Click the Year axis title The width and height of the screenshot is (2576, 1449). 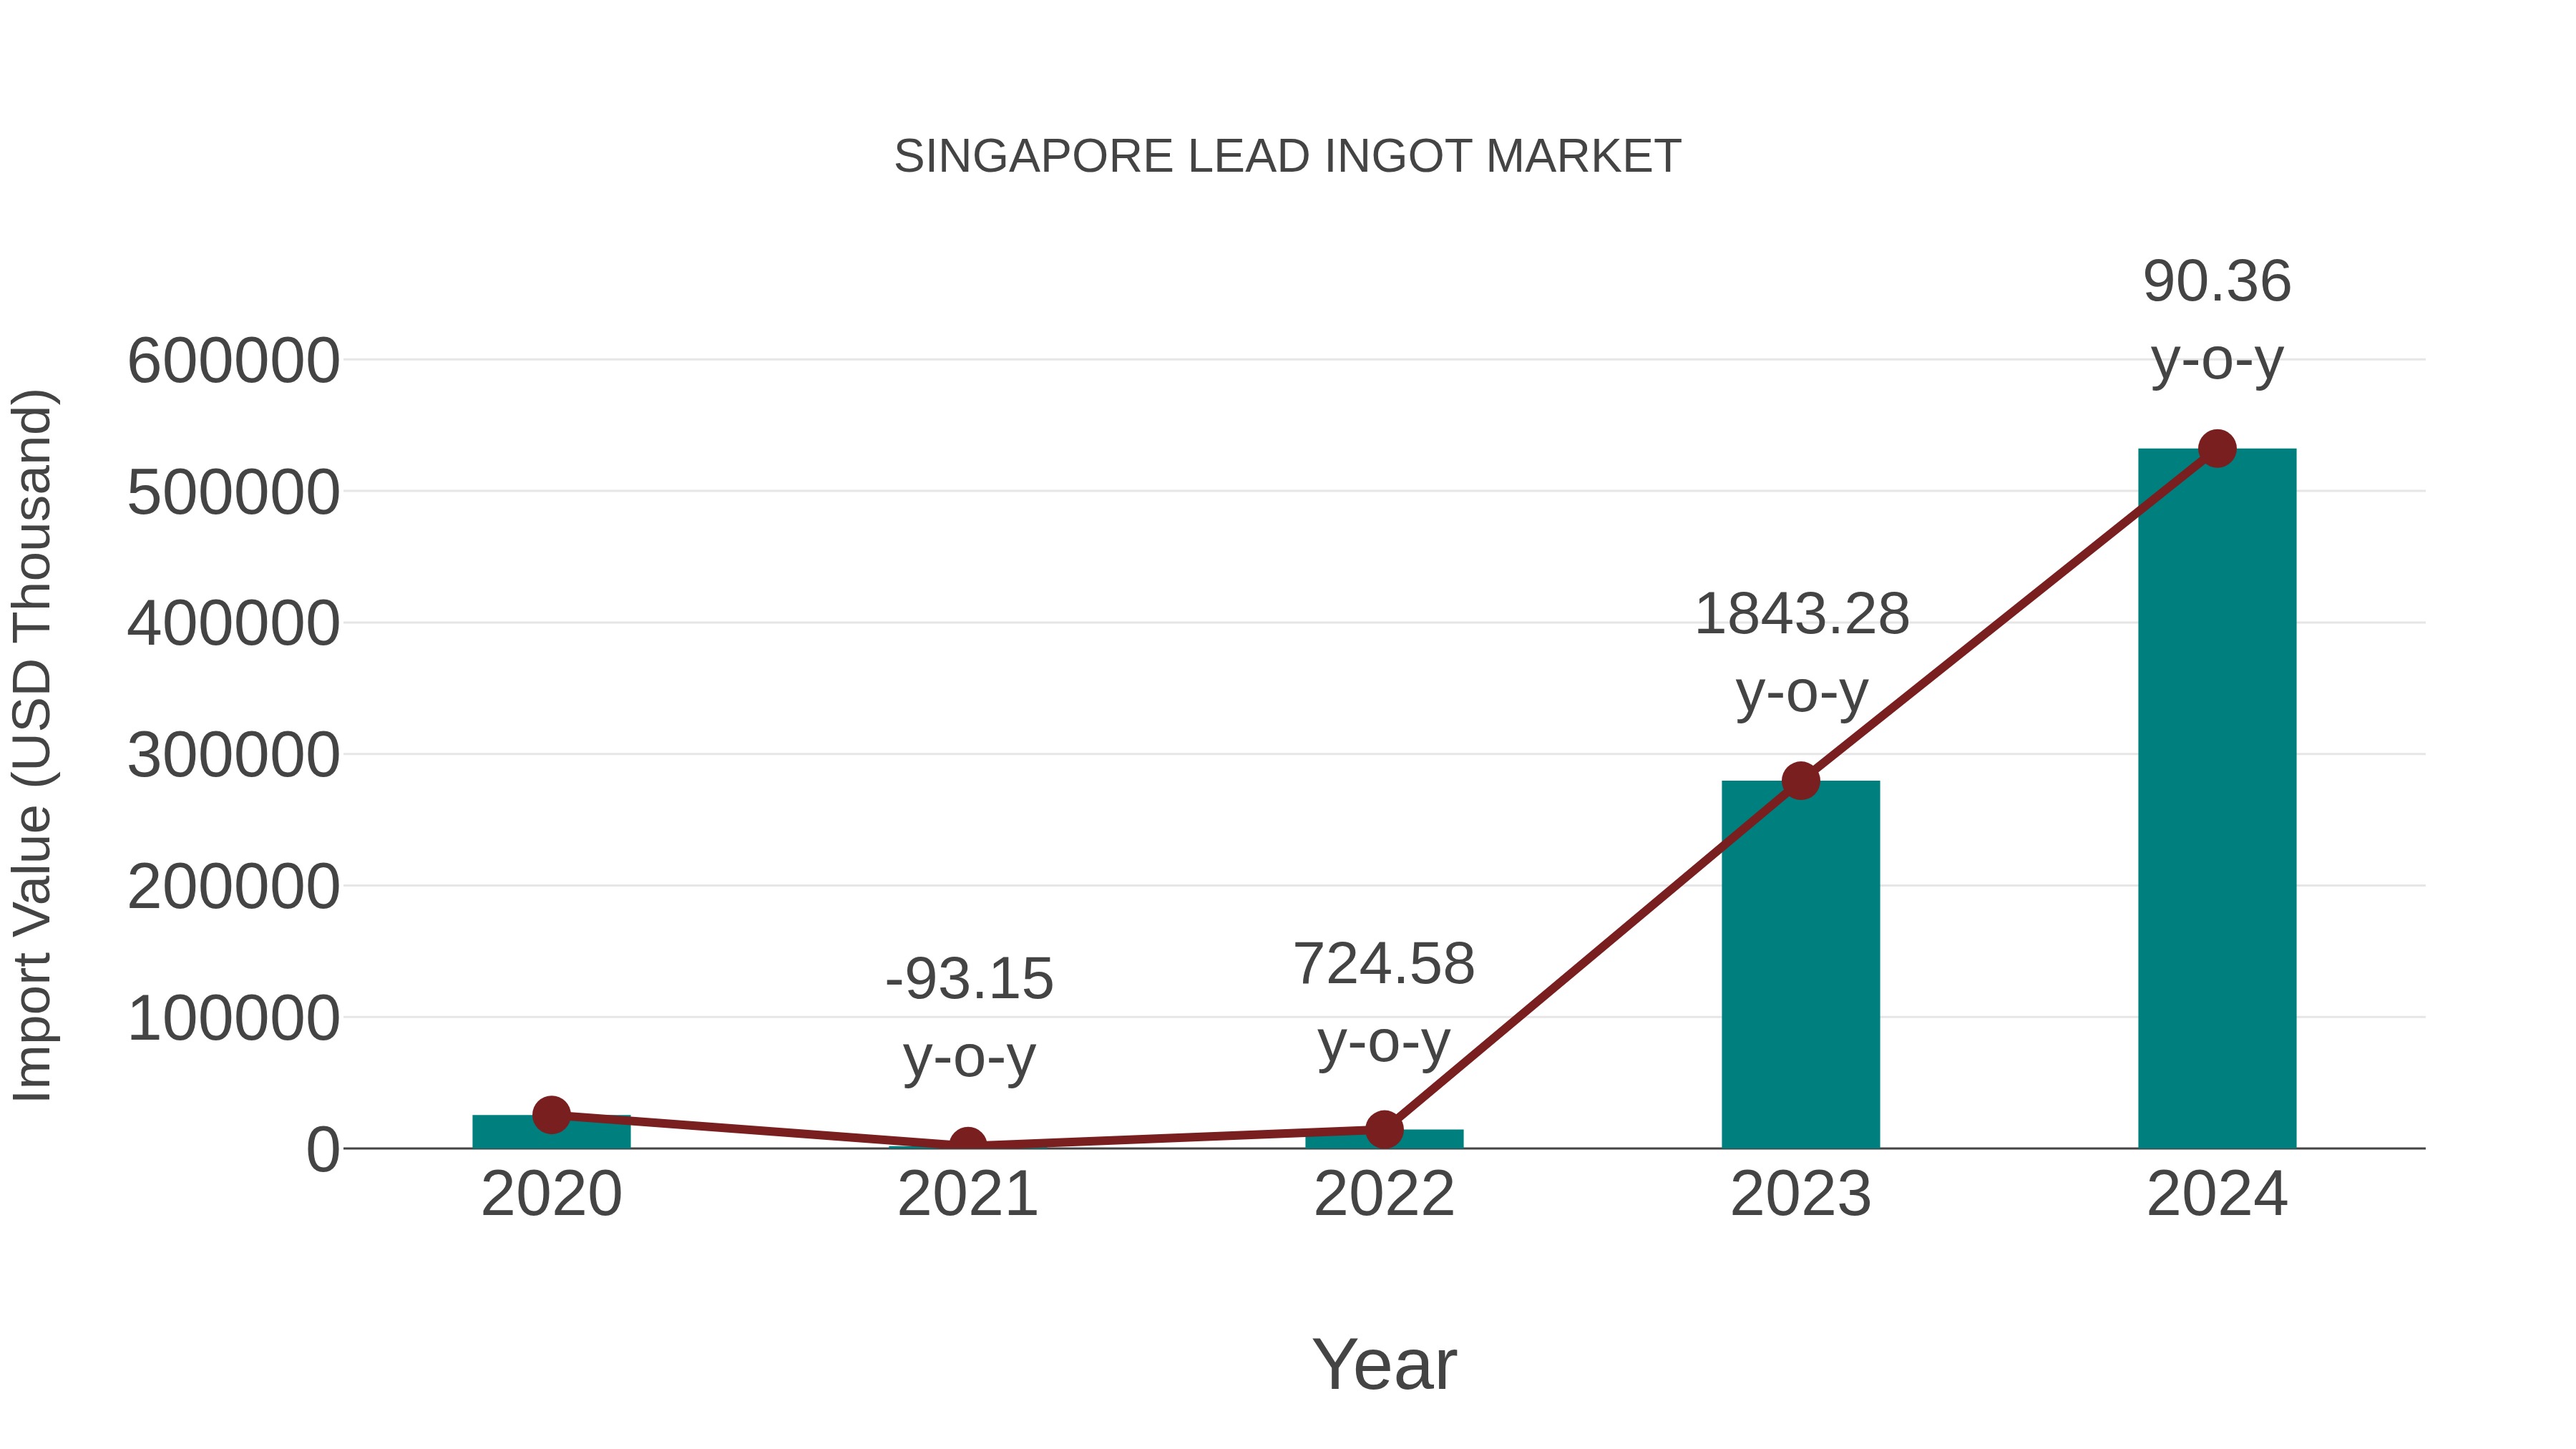(x=1384, y=1364)
